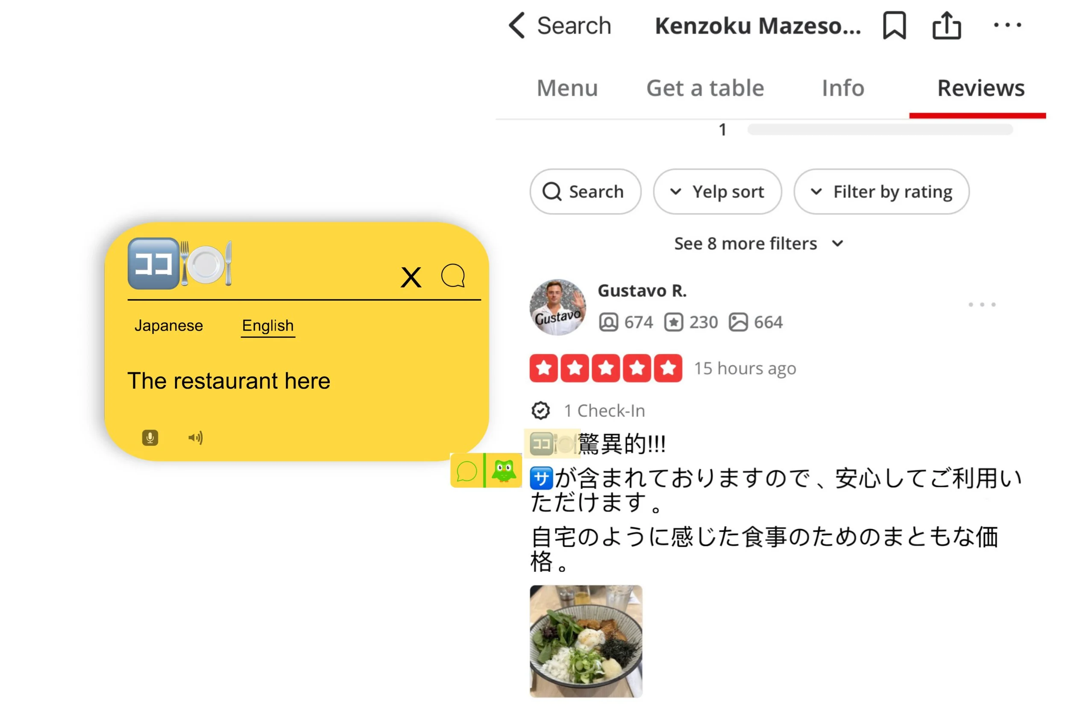Viewport: 1068px width, 712px height.
Task: Select English translation language
Action: pyautogui.click(x=268, y=326)
